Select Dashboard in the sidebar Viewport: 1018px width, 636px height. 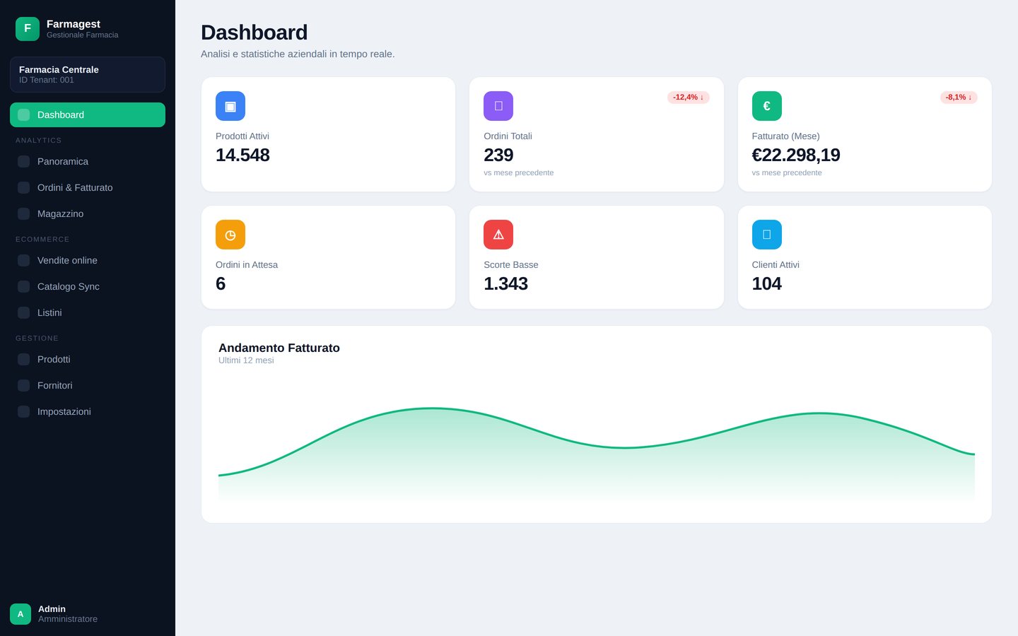click(88, 114)
